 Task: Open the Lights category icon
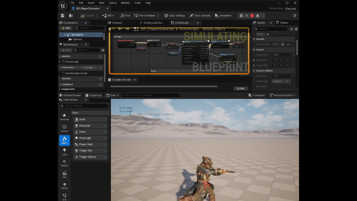[64, 152]
